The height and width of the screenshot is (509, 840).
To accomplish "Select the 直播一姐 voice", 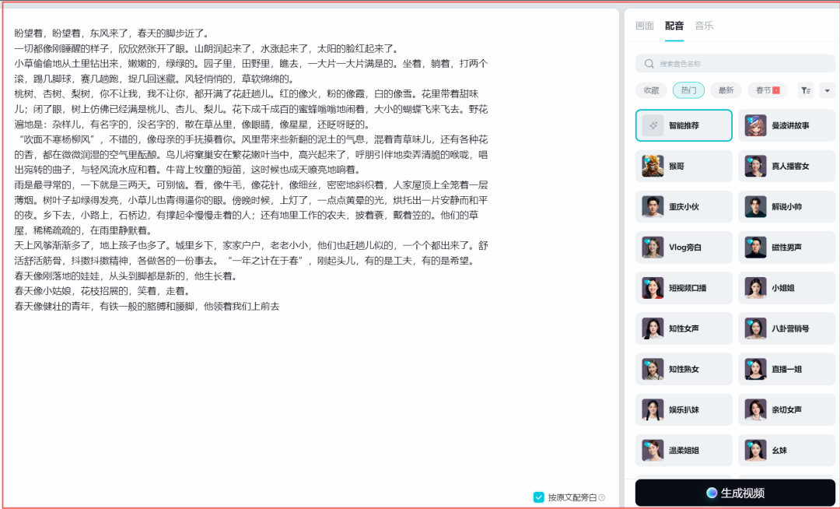I will point(786,369).
